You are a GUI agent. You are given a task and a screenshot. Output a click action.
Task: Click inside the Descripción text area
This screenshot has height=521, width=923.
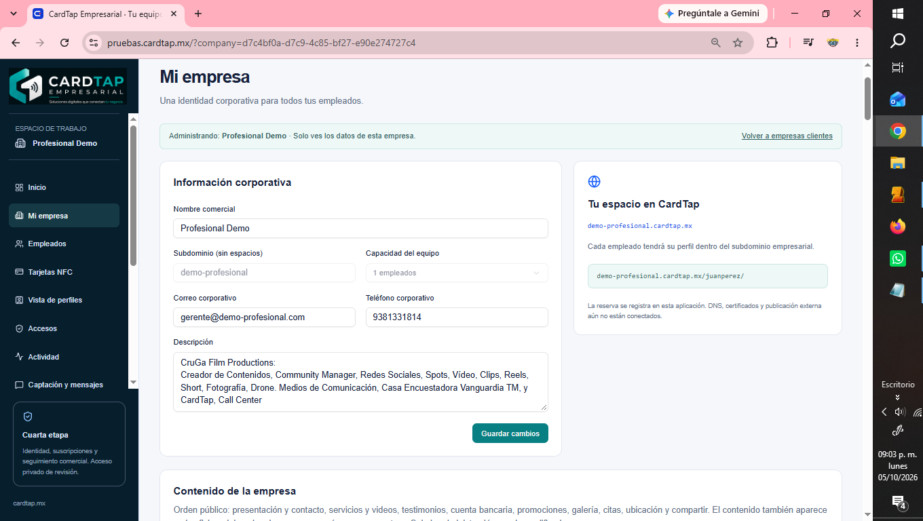pos(360,381)
